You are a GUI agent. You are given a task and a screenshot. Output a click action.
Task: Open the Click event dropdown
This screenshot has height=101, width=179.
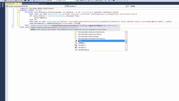[153, 6]
